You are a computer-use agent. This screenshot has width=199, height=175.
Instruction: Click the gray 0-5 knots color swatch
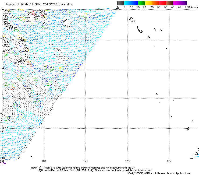(x=120, y=3)
